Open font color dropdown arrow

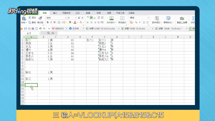point(77,23)
